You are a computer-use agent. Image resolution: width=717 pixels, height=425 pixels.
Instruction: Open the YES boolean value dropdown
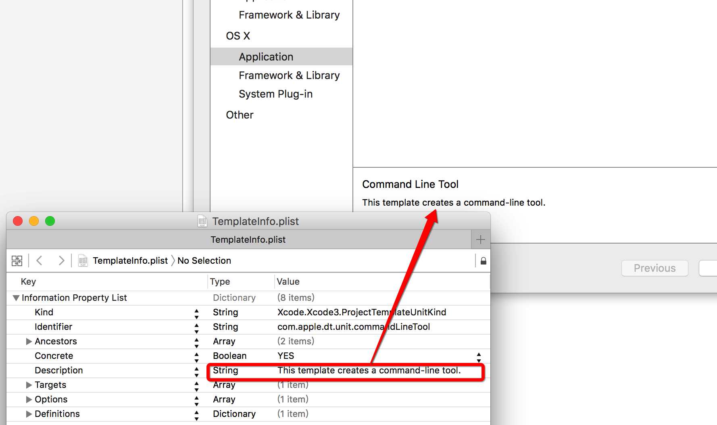(479, 358)
